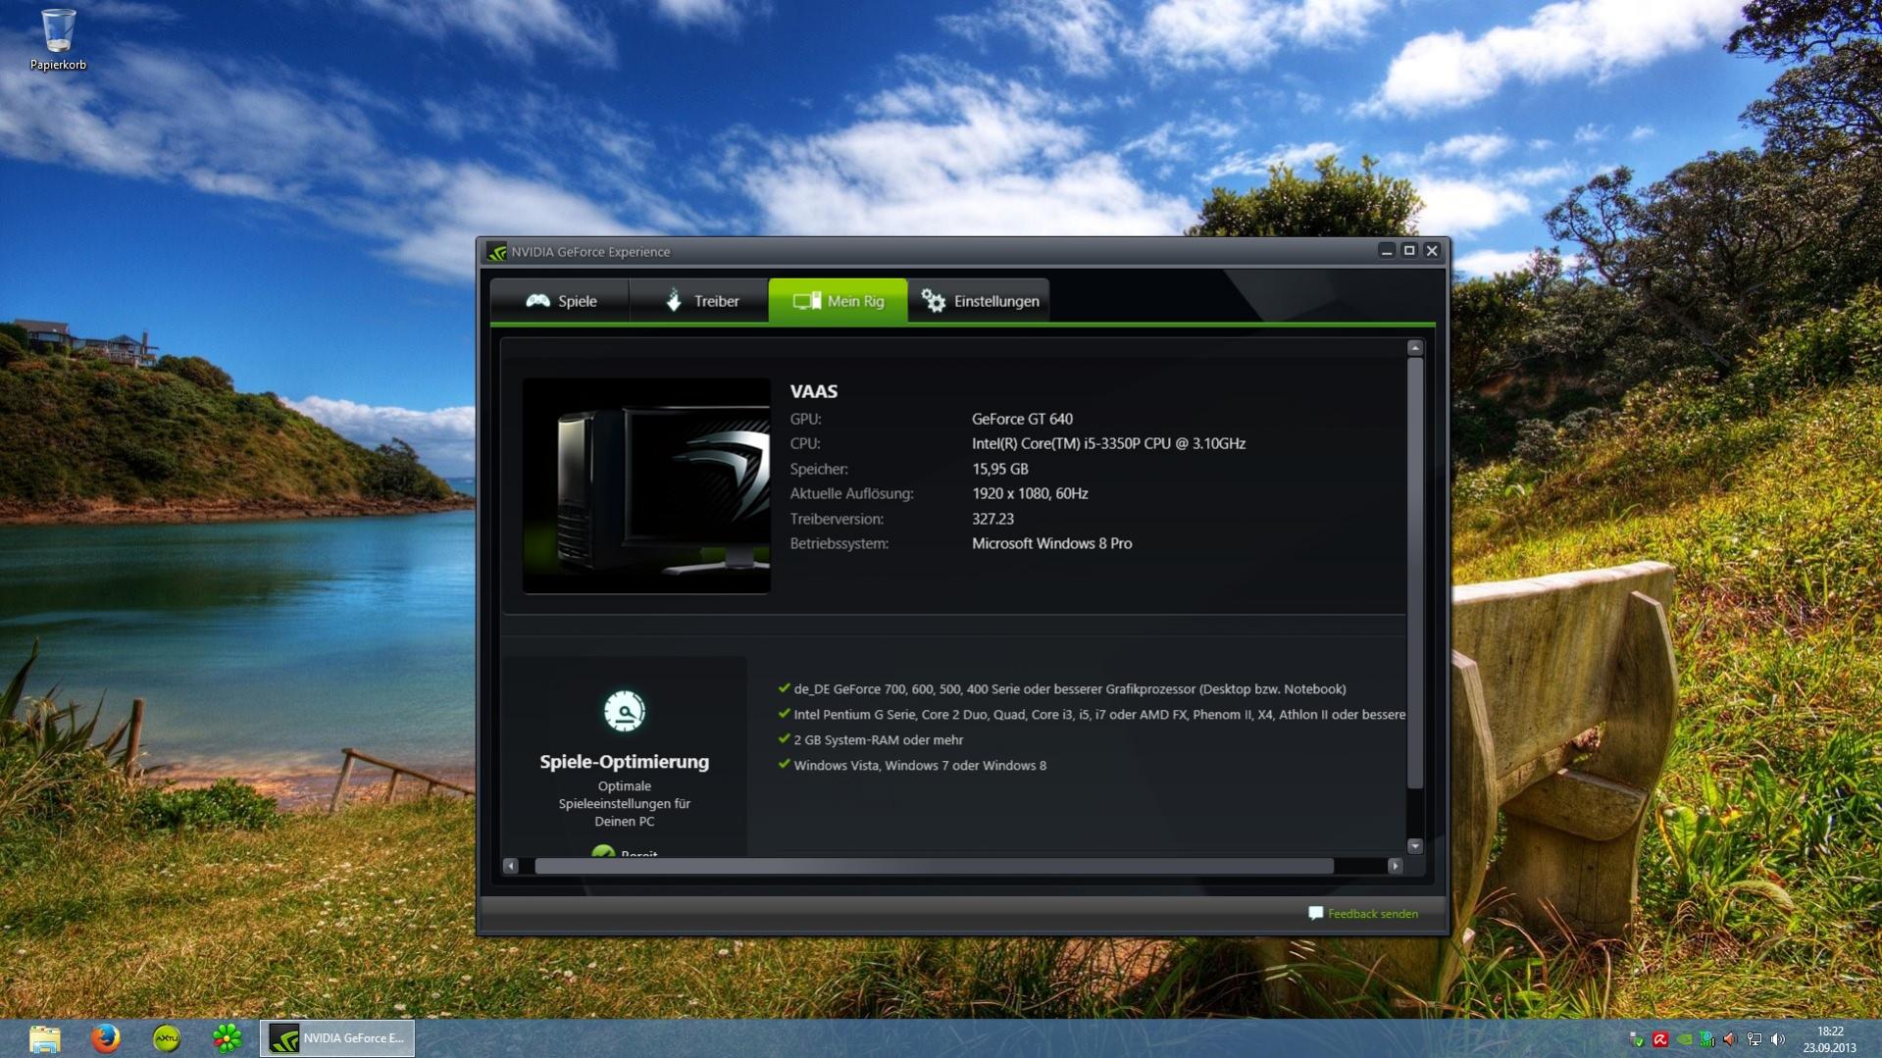Open the clock showing 18:22
This screenshot has height=1058, width=1882.
[x=1830, y=1039]
